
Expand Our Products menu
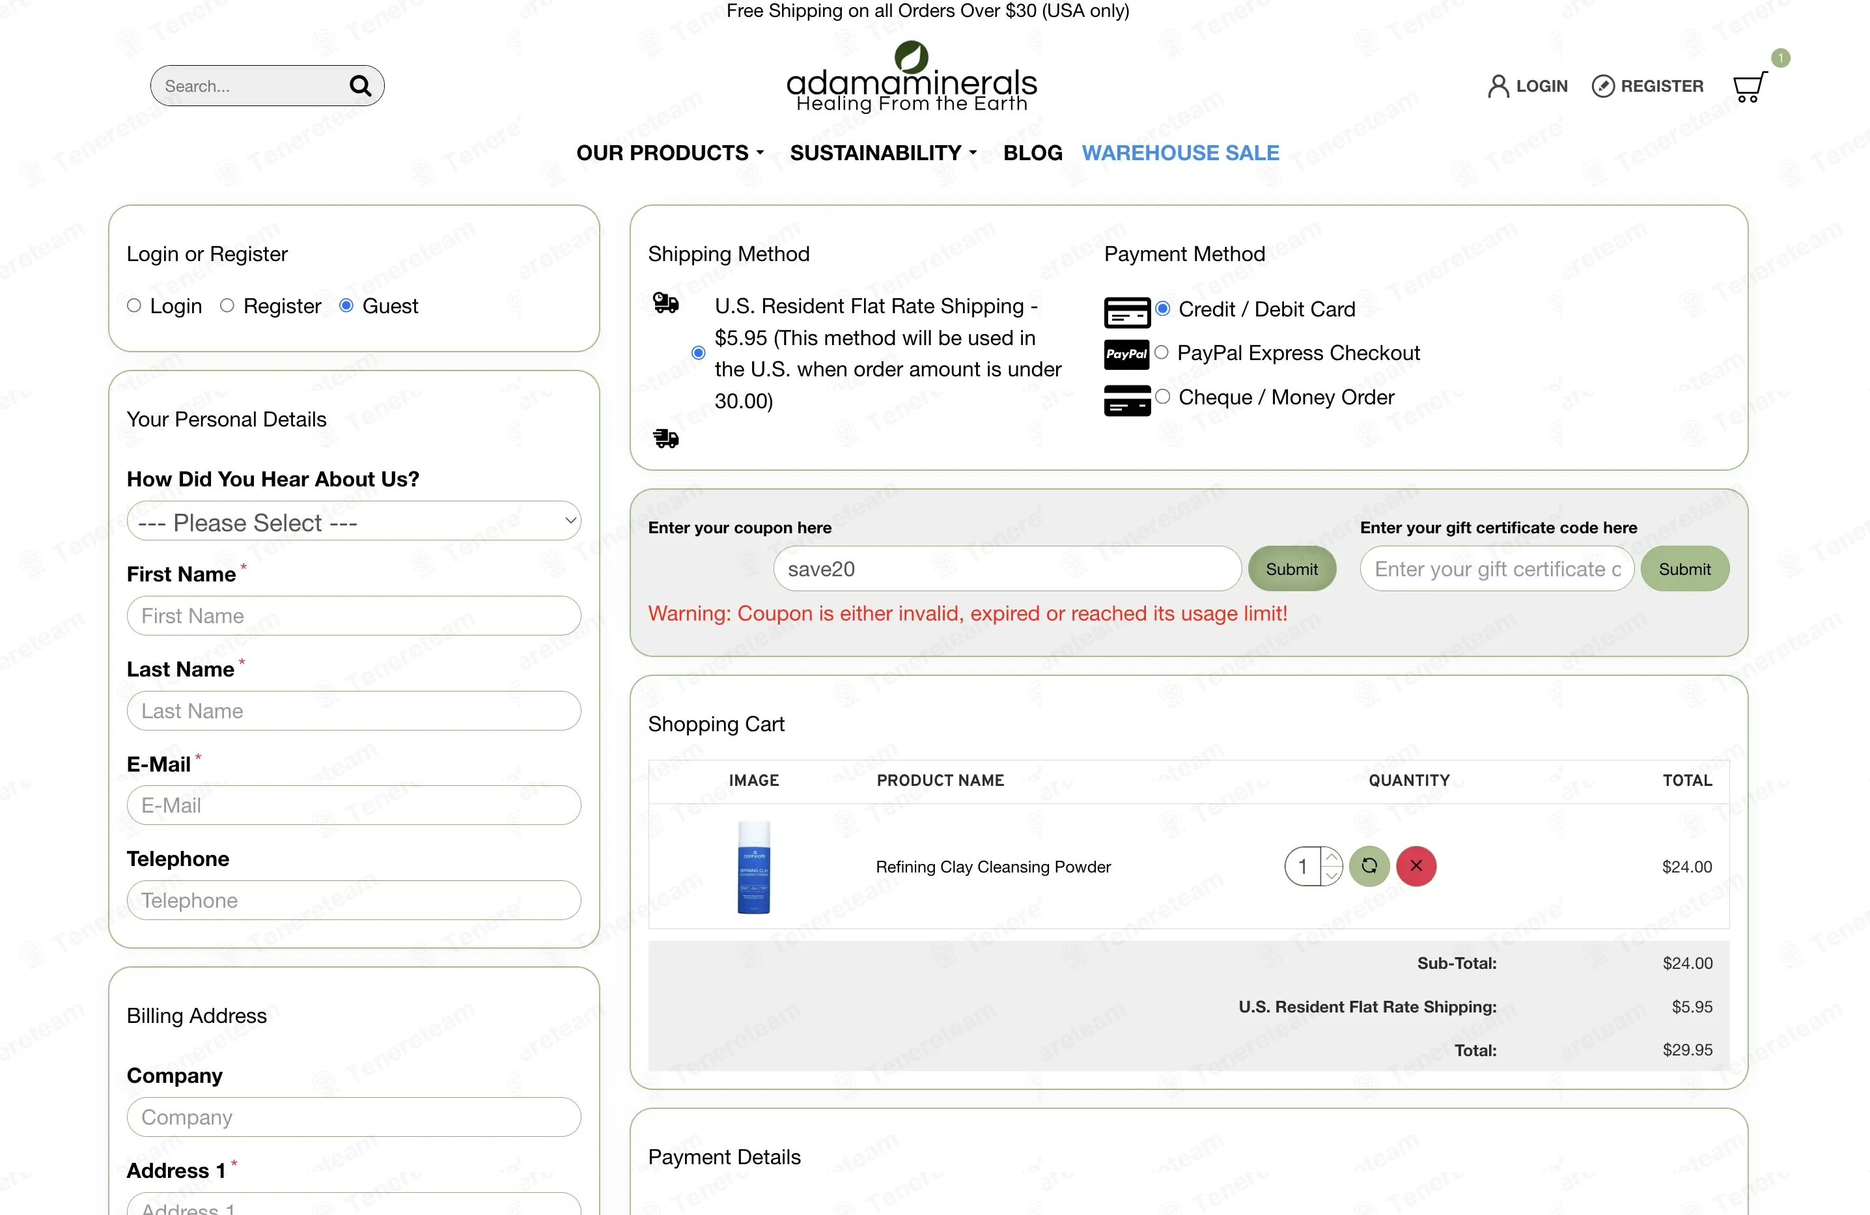[x=670, y=152]
